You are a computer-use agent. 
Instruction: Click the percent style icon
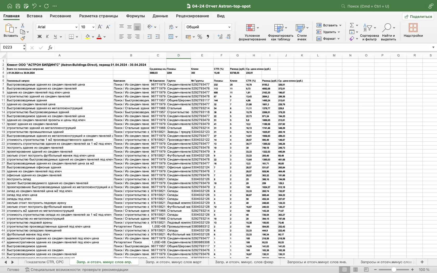200,37
